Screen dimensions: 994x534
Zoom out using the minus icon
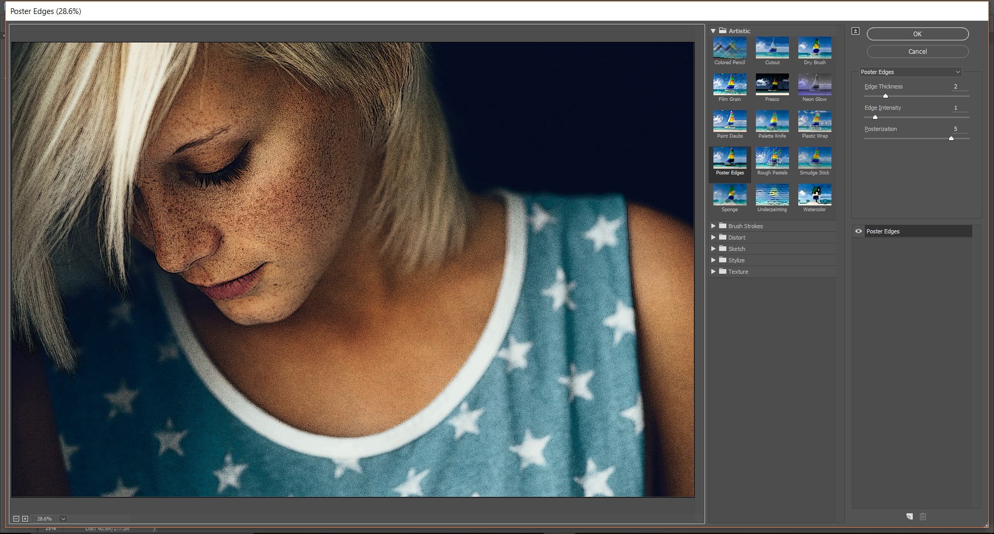click(16, 518)
